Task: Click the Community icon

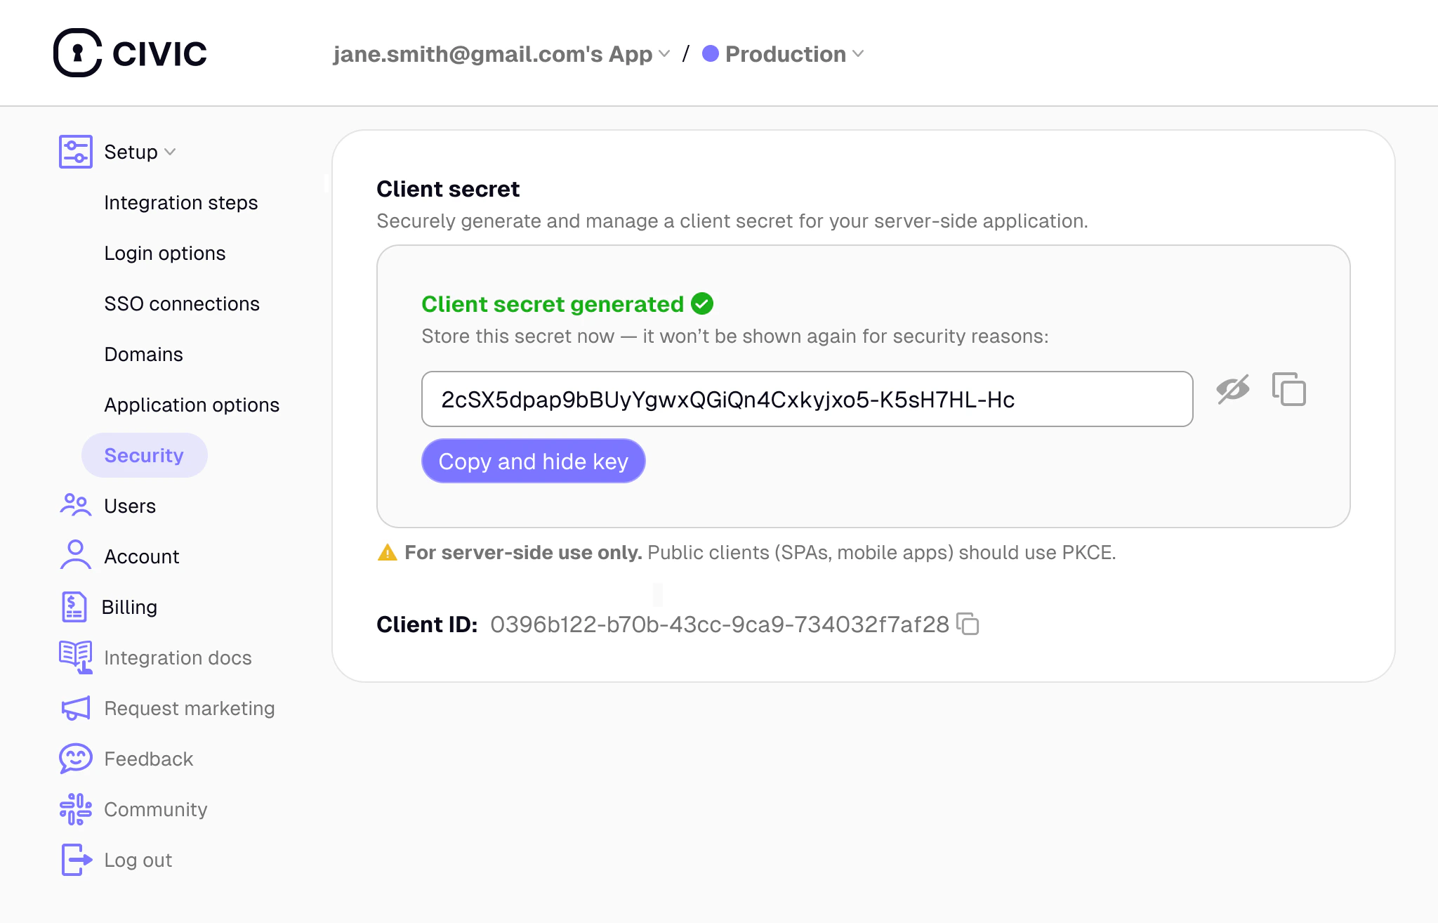Action: [75, 809]
